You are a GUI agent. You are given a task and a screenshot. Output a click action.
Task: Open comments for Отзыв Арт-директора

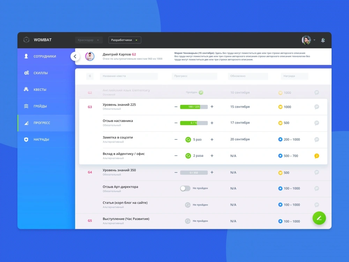point(317,189)
